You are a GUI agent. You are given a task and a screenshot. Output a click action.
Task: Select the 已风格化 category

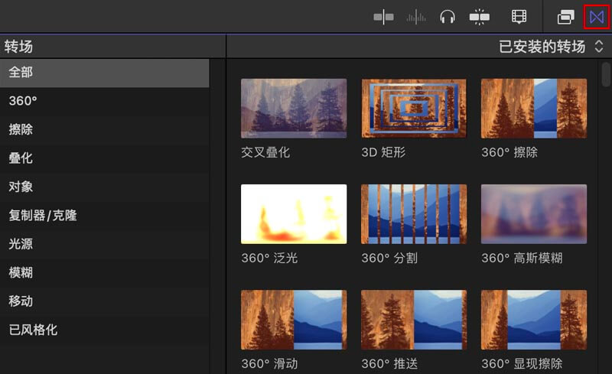tap(105, 330)
